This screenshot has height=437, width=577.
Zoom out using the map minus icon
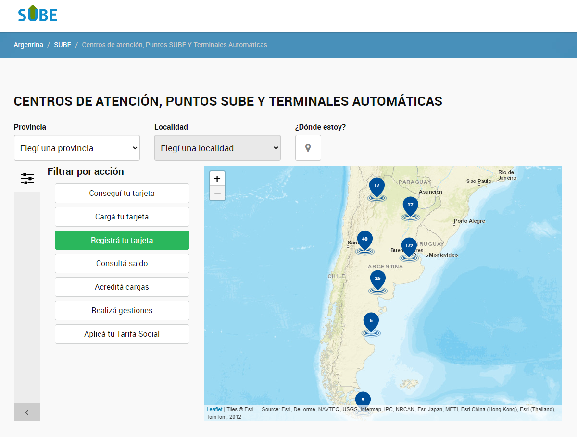pos(217,193)
